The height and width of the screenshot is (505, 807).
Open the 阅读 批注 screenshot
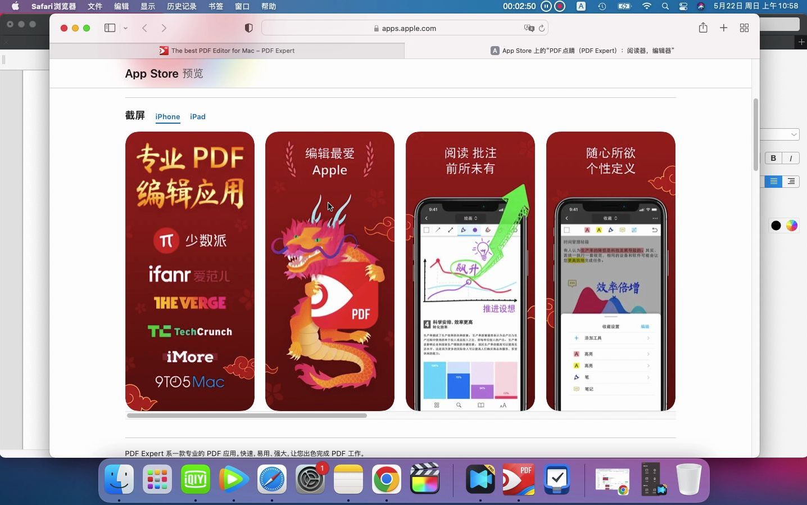pos(470,271)
